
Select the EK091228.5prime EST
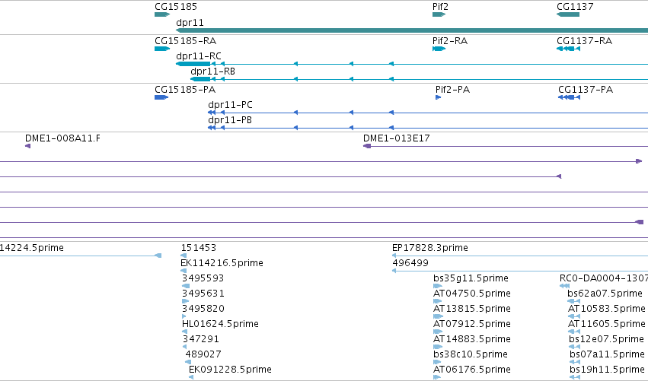click(230, 370)
